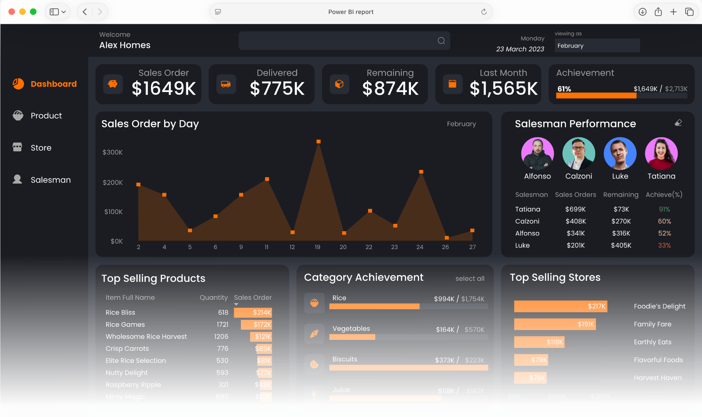Clear salesman selection with eraser icon
702x417 pixels.
[678, 123]
